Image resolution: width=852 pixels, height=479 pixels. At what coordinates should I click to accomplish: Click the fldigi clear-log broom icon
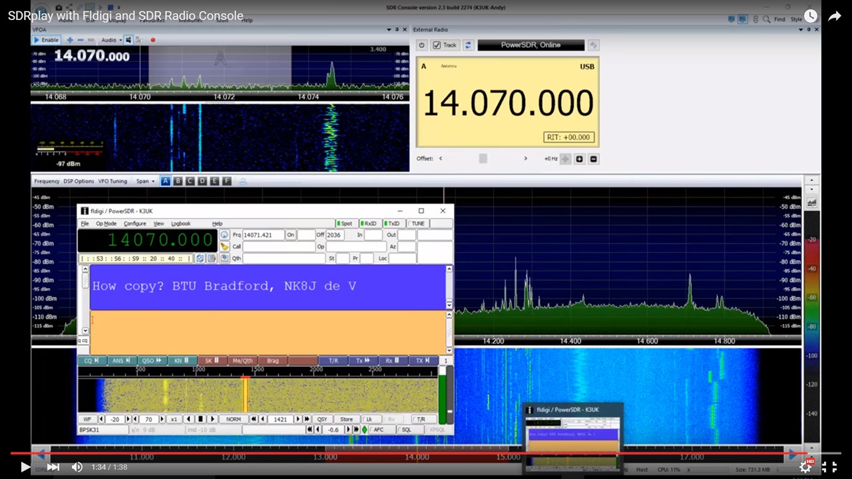224,247
